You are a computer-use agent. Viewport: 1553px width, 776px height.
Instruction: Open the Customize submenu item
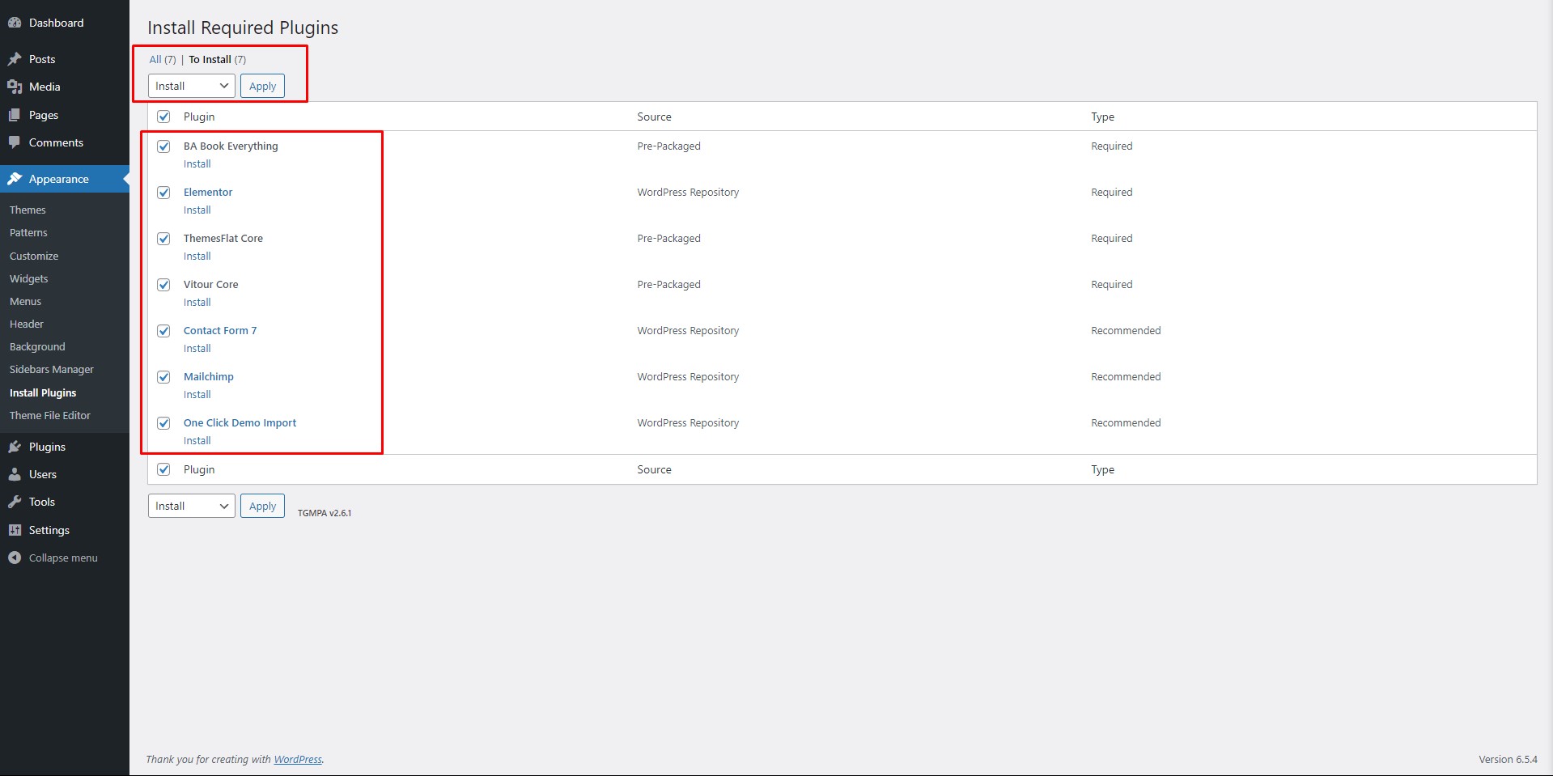point(34,256)
